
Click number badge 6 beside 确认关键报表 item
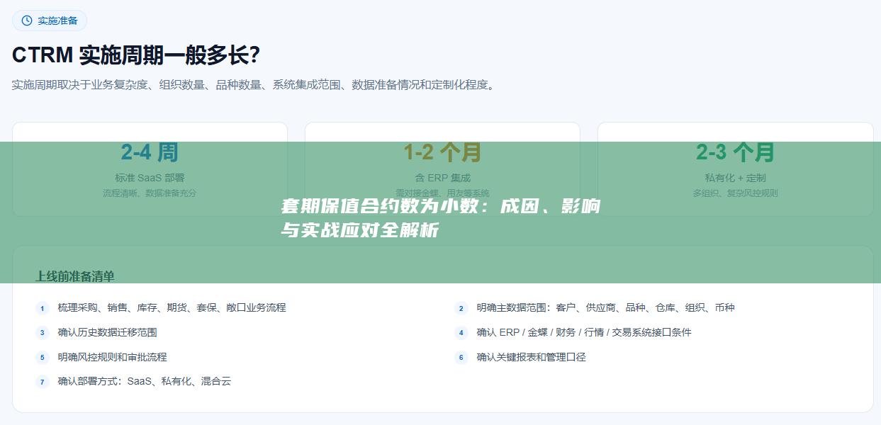point(461,358)
